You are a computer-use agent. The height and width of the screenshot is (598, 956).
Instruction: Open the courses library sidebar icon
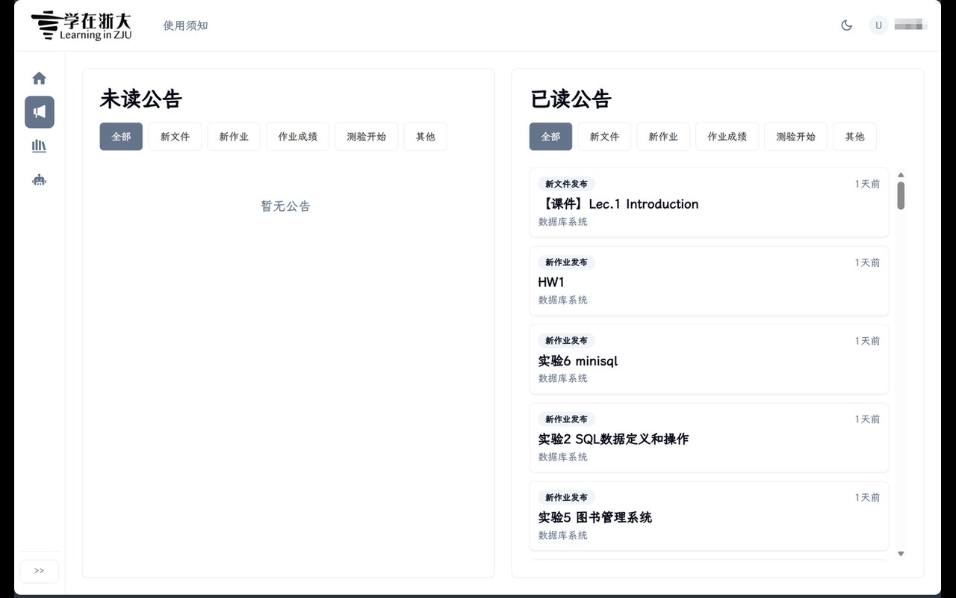click(40, 146)
